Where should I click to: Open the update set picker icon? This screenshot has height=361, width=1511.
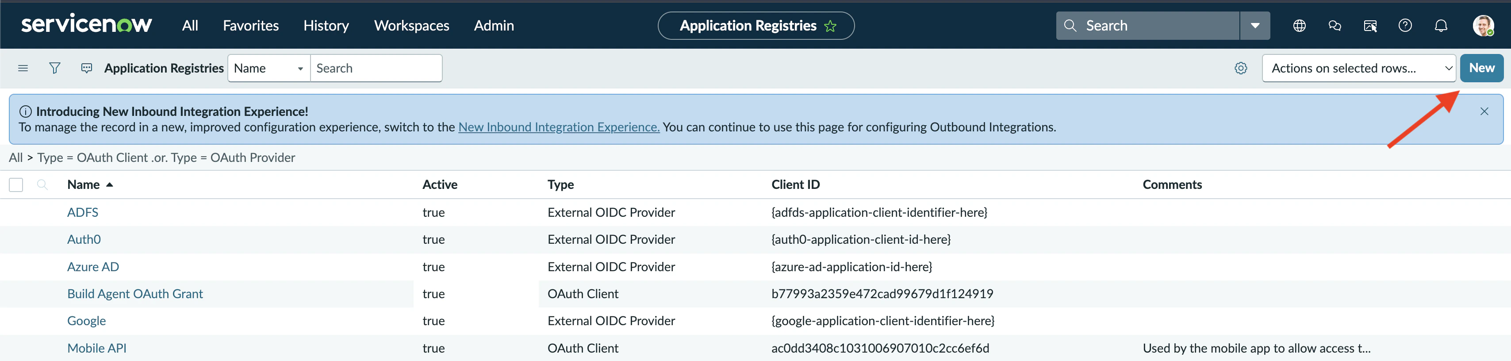point(1370,25)
